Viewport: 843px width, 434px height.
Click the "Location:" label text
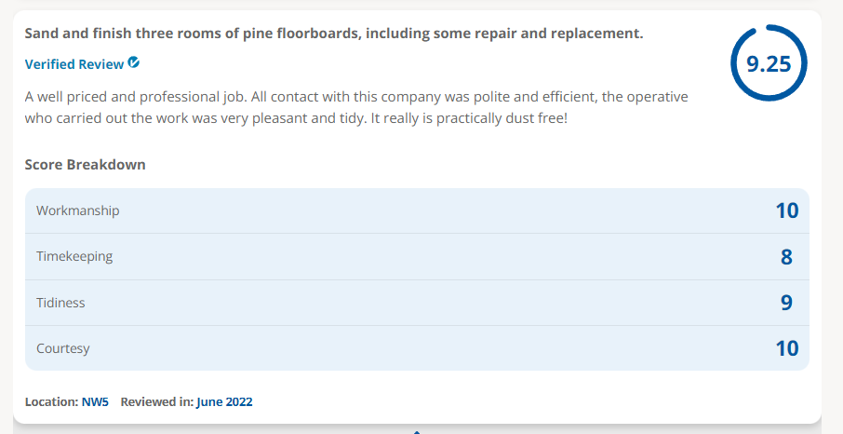(x=51, y=401)
